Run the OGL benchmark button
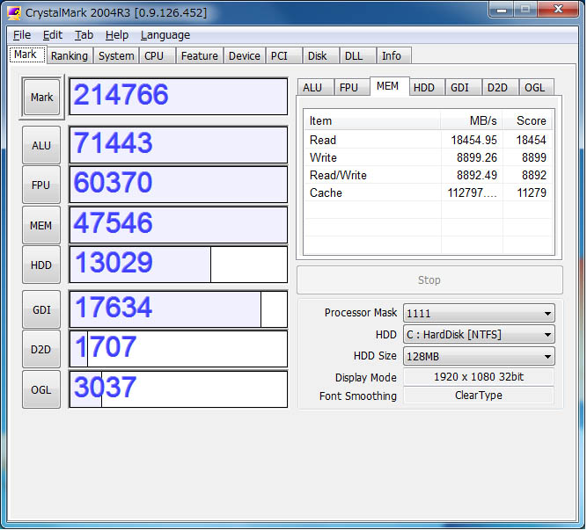Viewport: 587px width, 530px height. click(41, 390)
